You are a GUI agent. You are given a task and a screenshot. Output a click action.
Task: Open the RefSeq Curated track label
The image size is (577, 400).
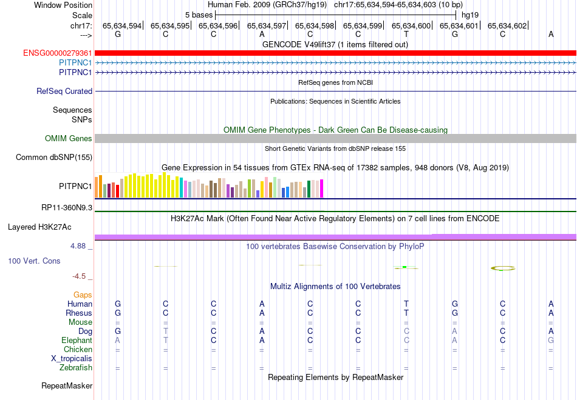[64, 91]
